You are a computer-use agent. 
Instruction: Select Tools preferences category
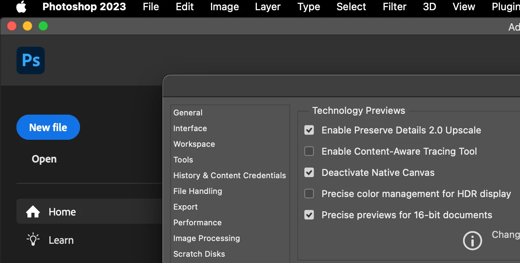[x=183, y=160]
